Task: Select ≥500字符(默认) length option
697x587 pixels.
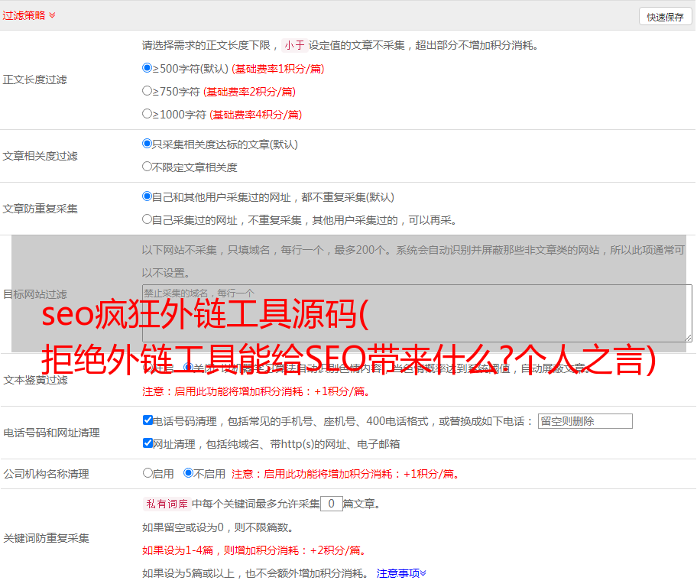Action: pos(147,67)
